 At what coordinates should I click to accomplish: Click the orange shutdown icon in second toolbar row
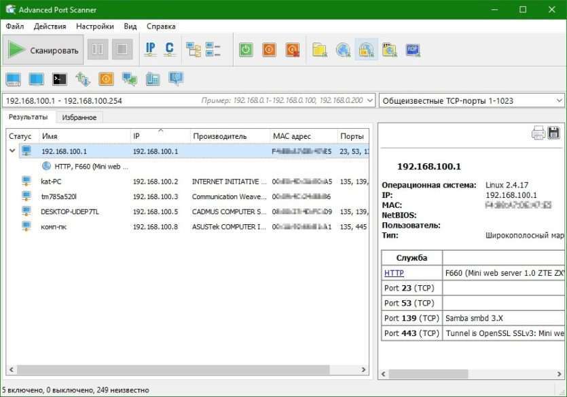pyautogui.click(x=106, y=79)
